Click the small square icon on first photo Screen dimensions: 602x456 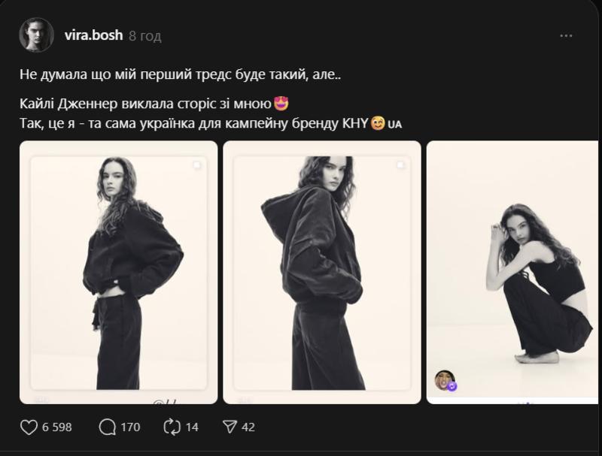[196, 164]
